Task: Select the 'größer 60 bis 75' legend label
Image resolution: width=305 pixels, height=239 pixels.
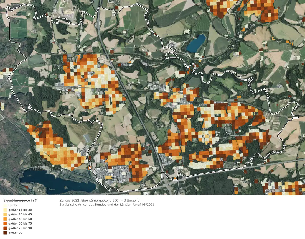Action: tap(20, 223)
